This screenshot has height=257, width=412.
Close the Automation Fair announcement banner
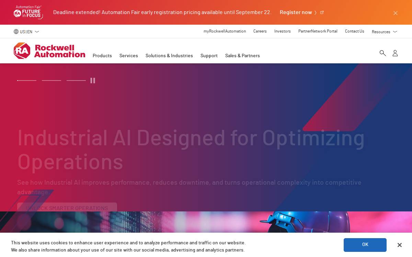pyautogui.click(x=396, y=13)
